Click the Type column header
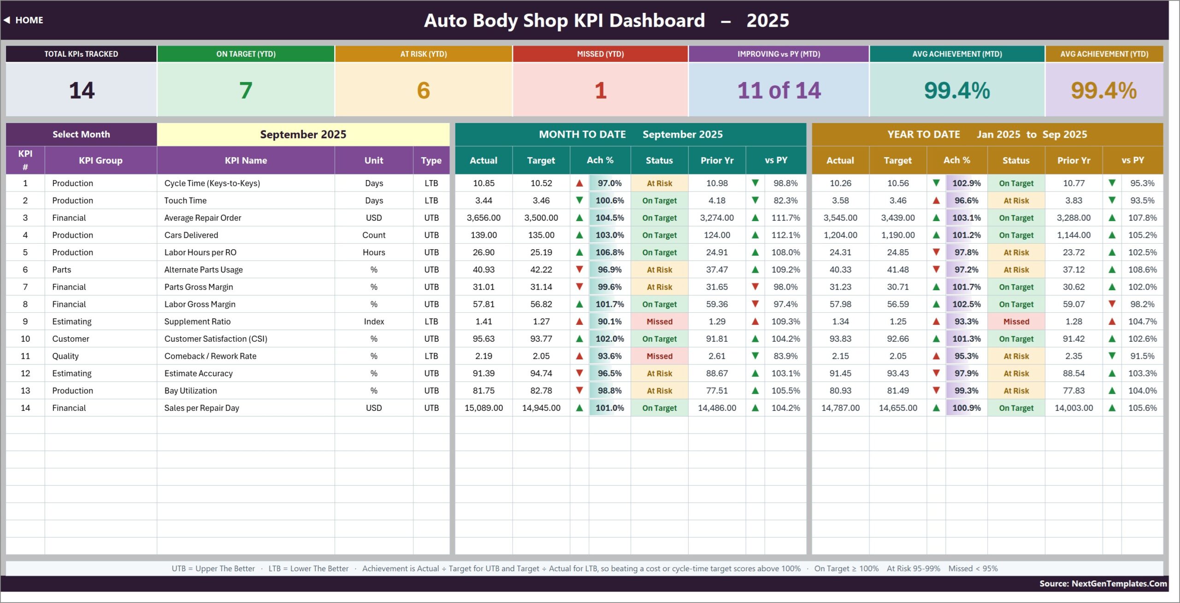The width and height of the screenshot is (1180, 603). [x=431, y=160]
